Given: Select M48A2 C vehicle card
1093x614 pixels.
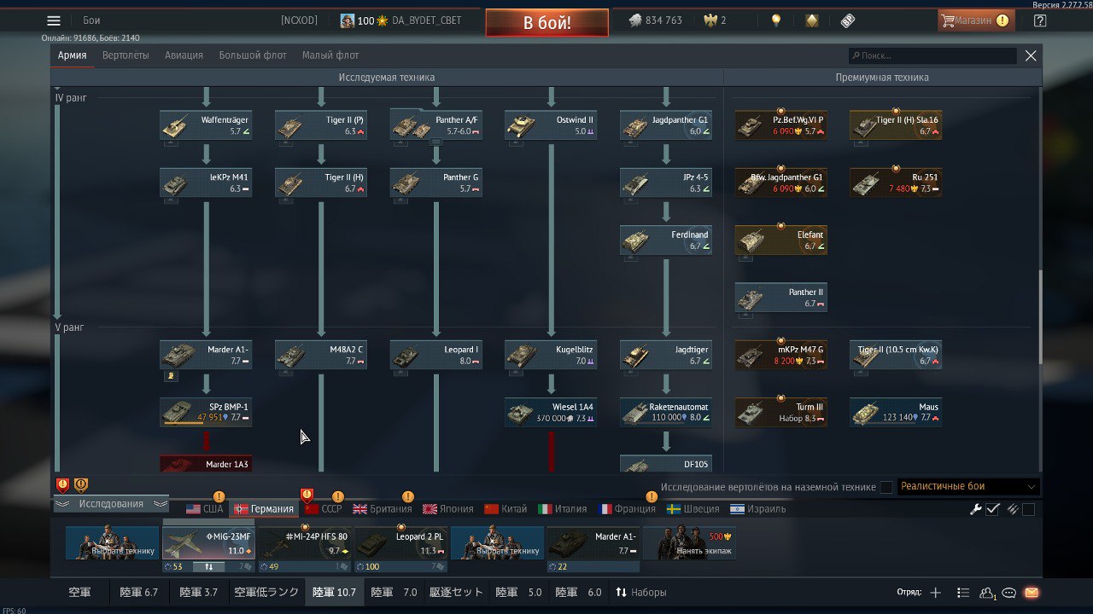Looking at the screenshot, I should (x=321, y=355).
